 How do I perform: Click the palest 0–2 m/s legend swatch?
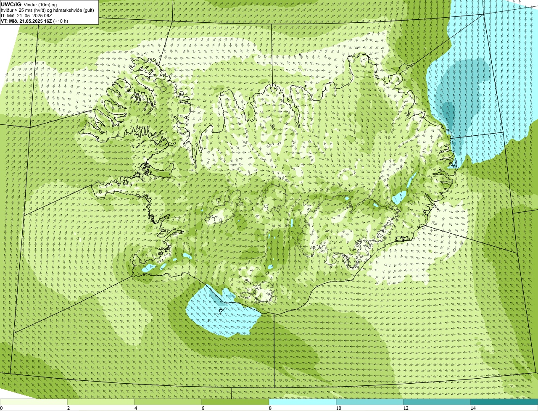(34, 402)
